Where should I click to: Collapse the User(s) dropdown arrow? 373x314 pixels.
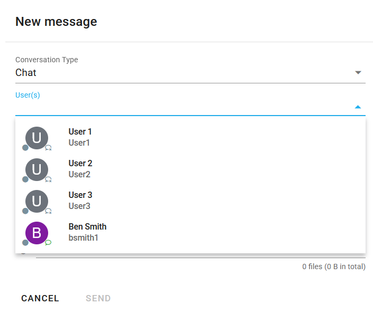(x=358, y=107)
